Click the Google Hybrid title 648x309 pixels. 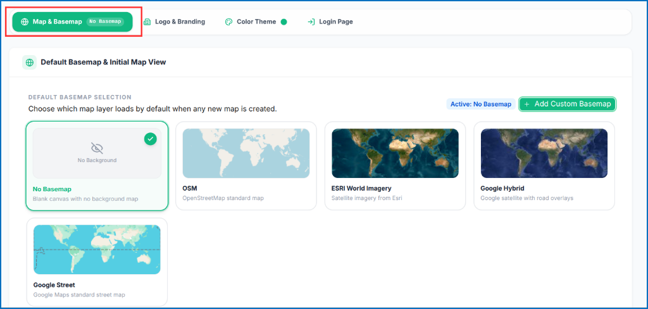502,188
